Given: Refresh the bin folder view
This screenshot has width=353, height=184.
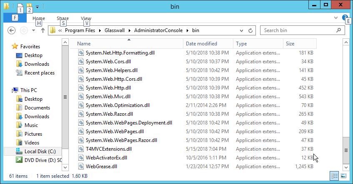Looking at the screenshot, I should point(250,30).
